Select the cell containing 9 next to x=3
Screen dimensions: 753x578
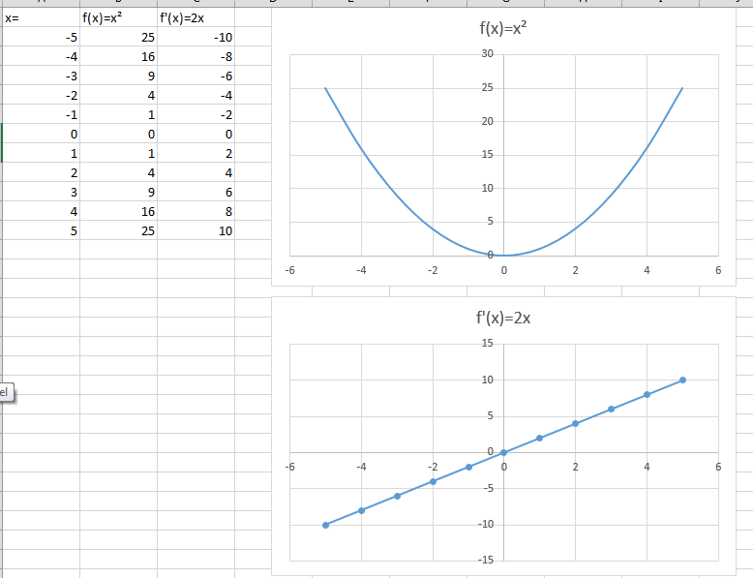point(118,193)
